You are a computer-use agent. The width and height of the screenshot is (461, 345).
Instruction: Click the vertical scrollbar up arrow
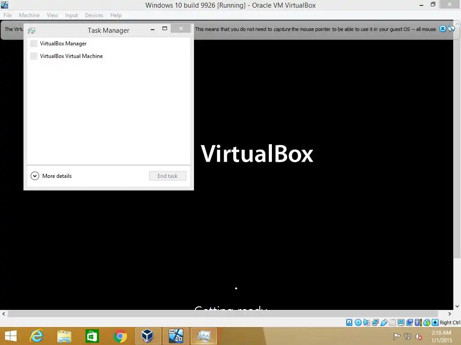coord(457,23)
